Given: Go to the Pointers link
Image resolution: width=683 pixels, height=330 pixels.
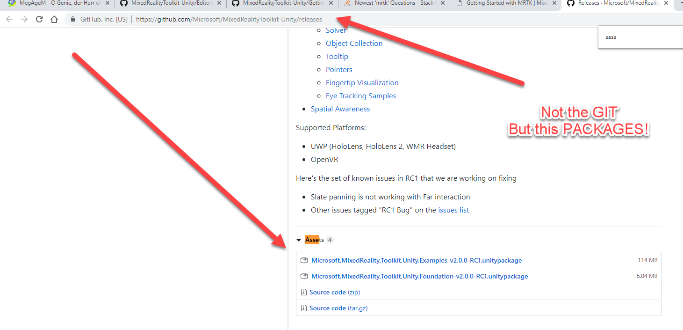Looking at the screenshot, I should tap(339, 70).
